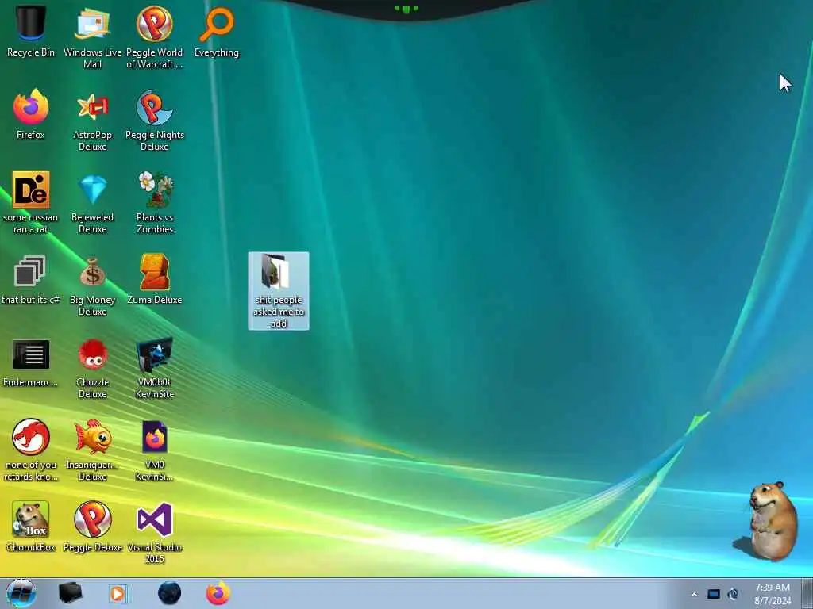
Task: Select the Visual Studio 2015 shortcut
Action: tap(155, 532)
